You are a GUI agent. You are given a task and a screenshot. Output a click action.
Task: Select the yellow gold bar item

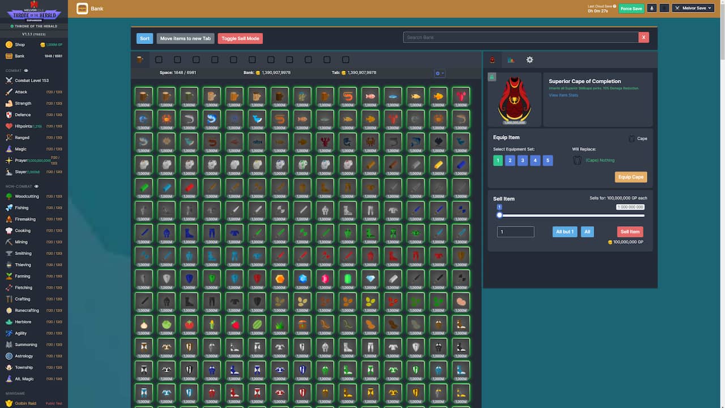(x=438, y=164)
